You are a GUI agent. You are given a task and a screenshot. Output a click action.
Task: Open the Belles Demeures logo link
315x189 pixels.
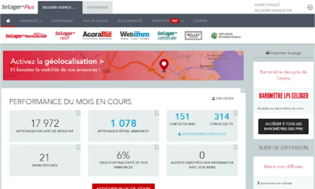pos(193,36)
